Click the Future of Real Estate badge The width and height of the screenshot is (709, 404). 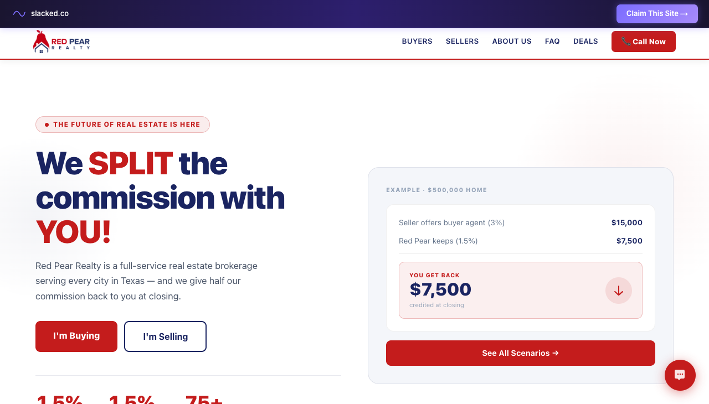(x=122, y=125)
